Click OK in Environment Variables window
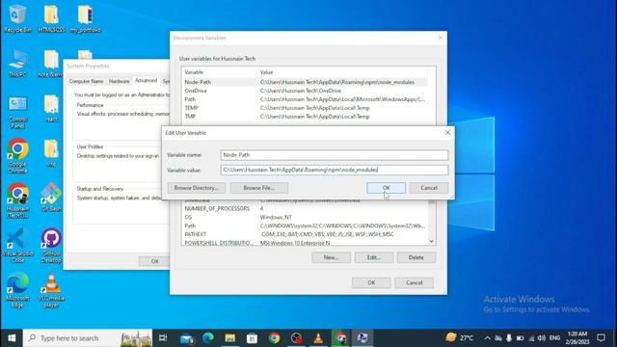617x347 pixels. click(x=371, y=282)
